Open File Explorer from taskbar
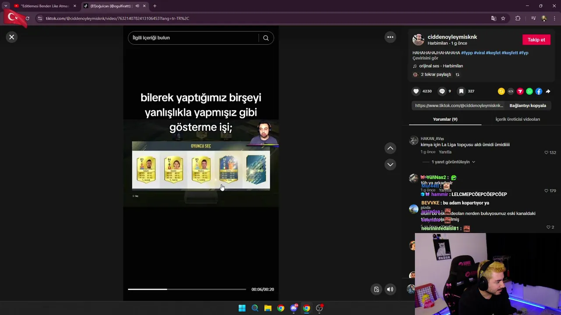The image size is (561, 315). click(x=268, y=308)
